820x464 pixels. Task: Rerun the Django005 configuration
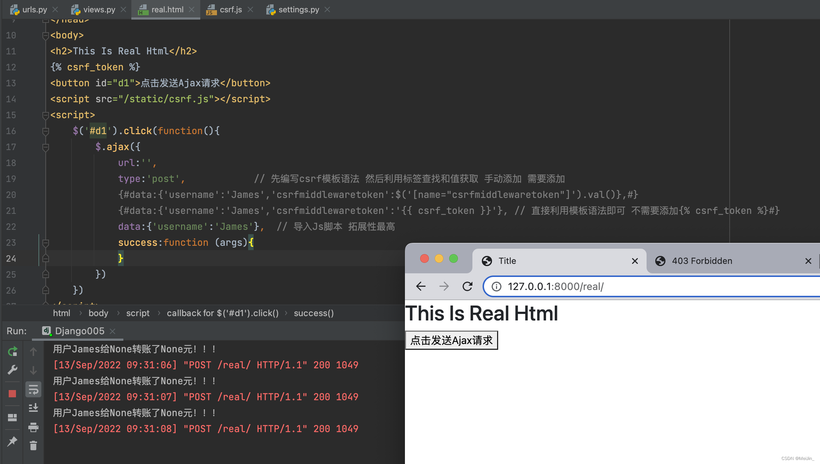(x=12, y=351)
